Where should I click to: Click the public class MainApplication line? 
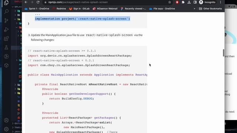tap(87, 75)
